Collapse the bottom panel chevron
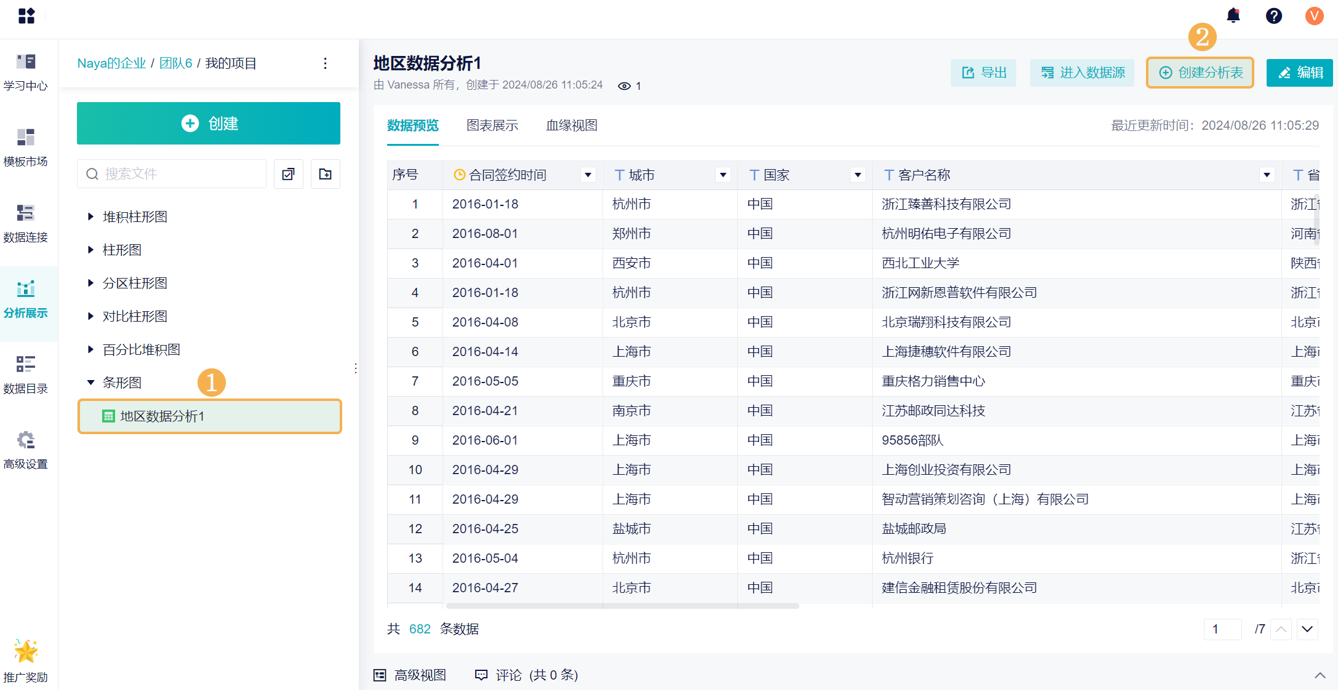Viewport: 1338px width, 690px height. (x=1320, y=675)
